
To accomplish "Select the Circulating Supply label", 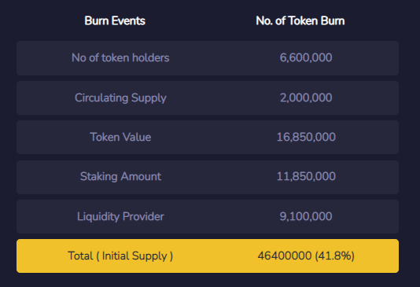I will [x=120, y=98].
